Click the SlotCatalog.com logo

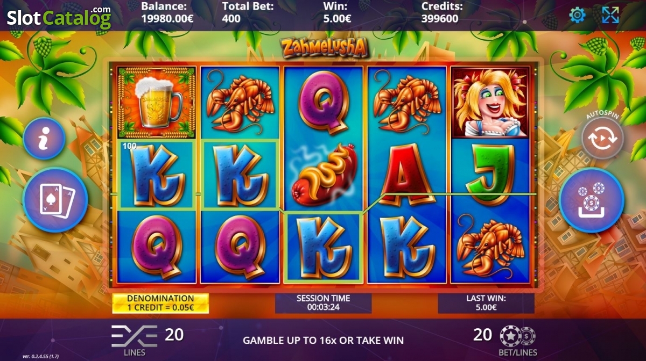pos(59,17)
